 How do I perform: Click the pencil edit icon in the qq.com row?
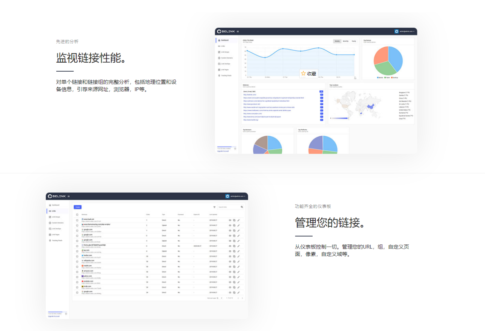(x=238, y=251)
